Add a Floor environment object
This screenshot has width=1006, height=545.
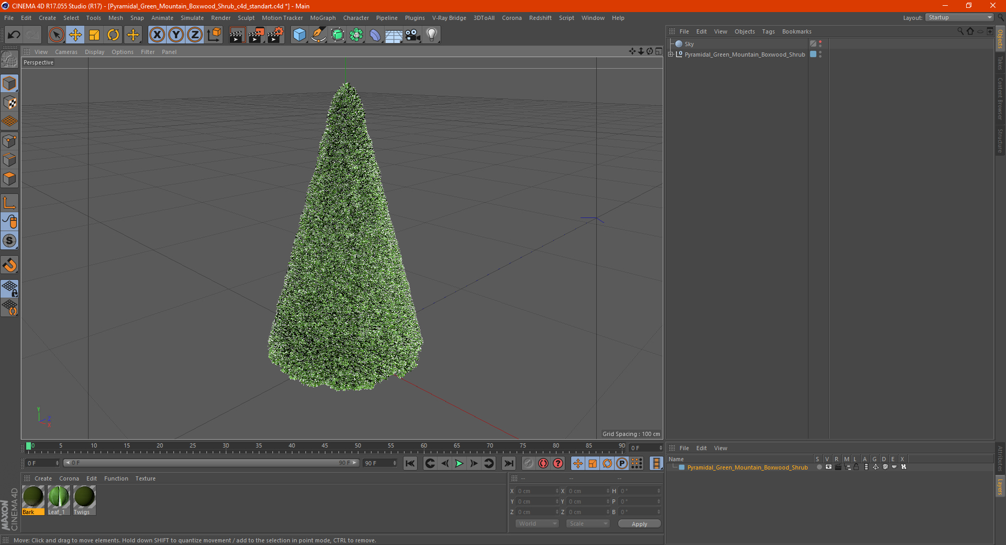[x=394, y=35]
